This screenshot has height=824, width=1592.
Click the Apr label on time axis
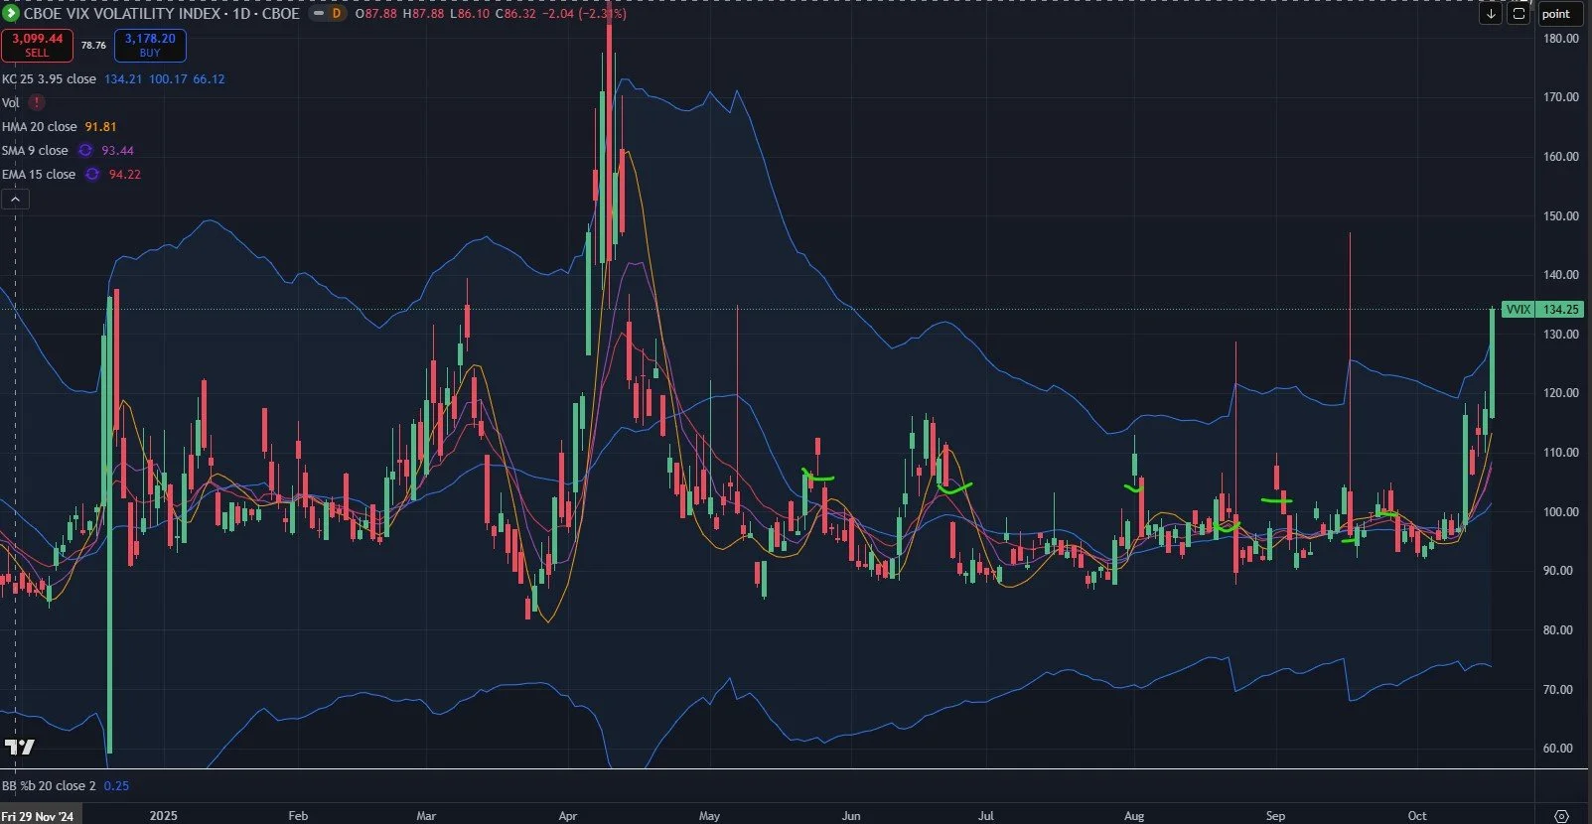coord(568,816)
